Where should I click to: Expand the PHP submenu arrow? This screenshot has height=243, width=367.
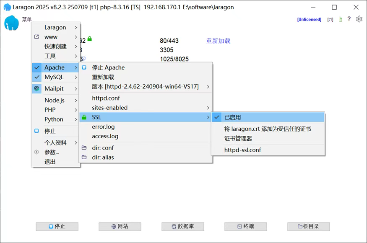coord(76,110)
